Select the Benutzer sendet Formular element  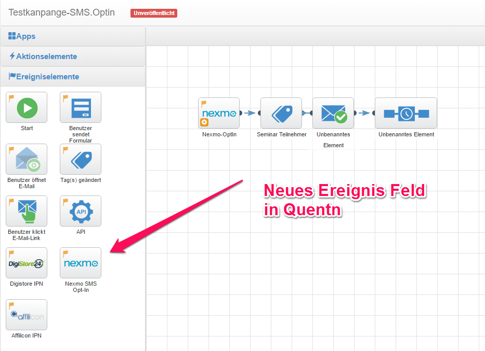coord(81,107)
